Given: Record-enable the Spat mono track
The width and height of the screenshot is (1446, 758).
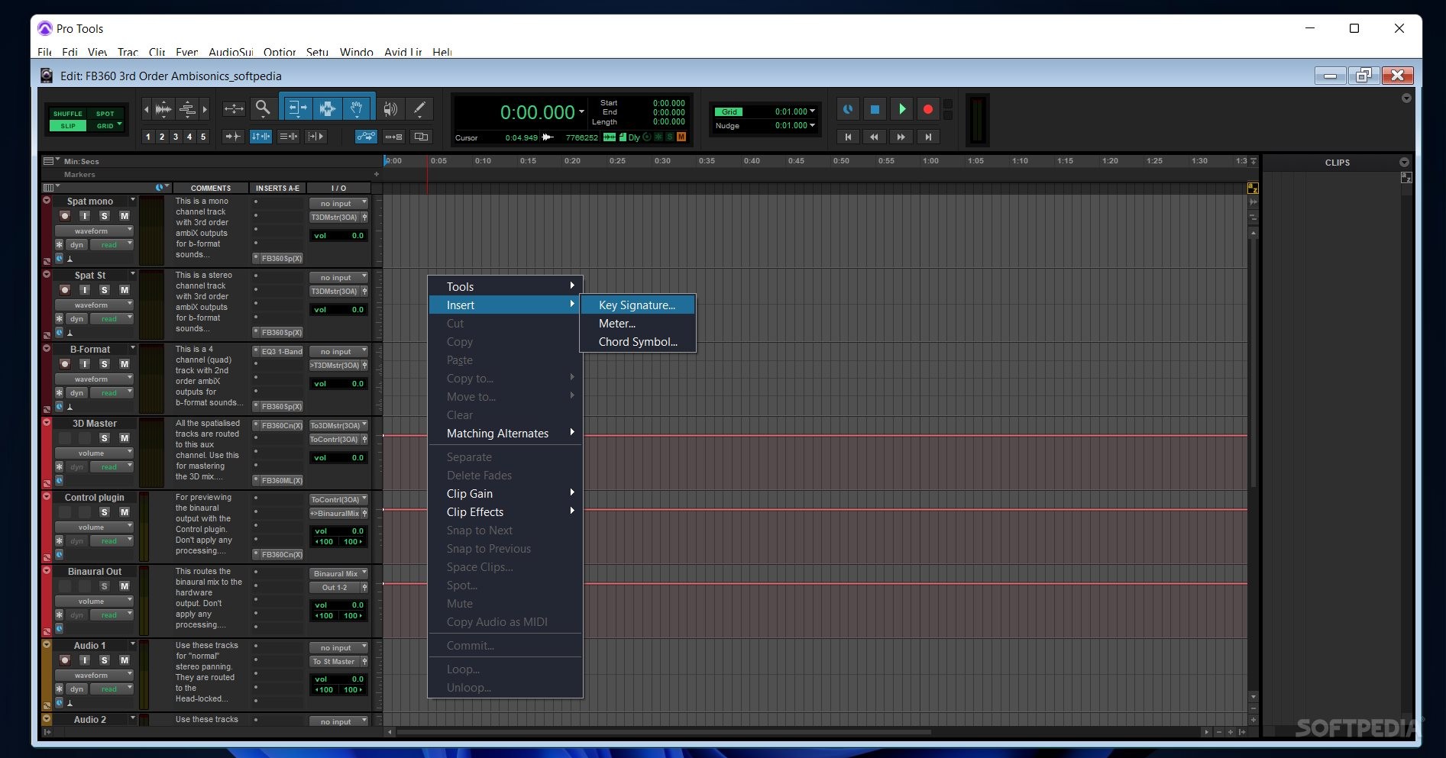Looking at the screenshot, I should coord(65,216).
